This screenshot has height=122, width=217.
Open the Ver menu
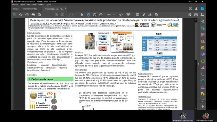[x=28, y=5]
